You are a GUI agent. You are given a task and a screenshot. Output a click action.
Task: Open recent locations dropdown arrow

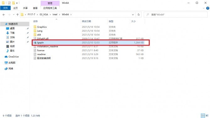[13, 14]
